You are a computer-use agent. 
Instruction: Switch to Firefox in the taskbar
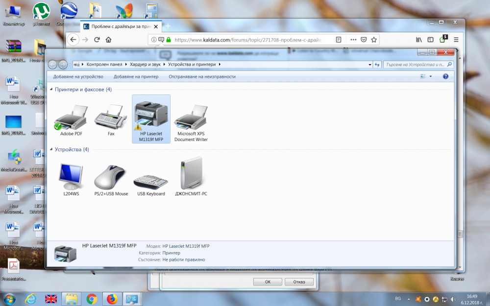coord(112,299)
